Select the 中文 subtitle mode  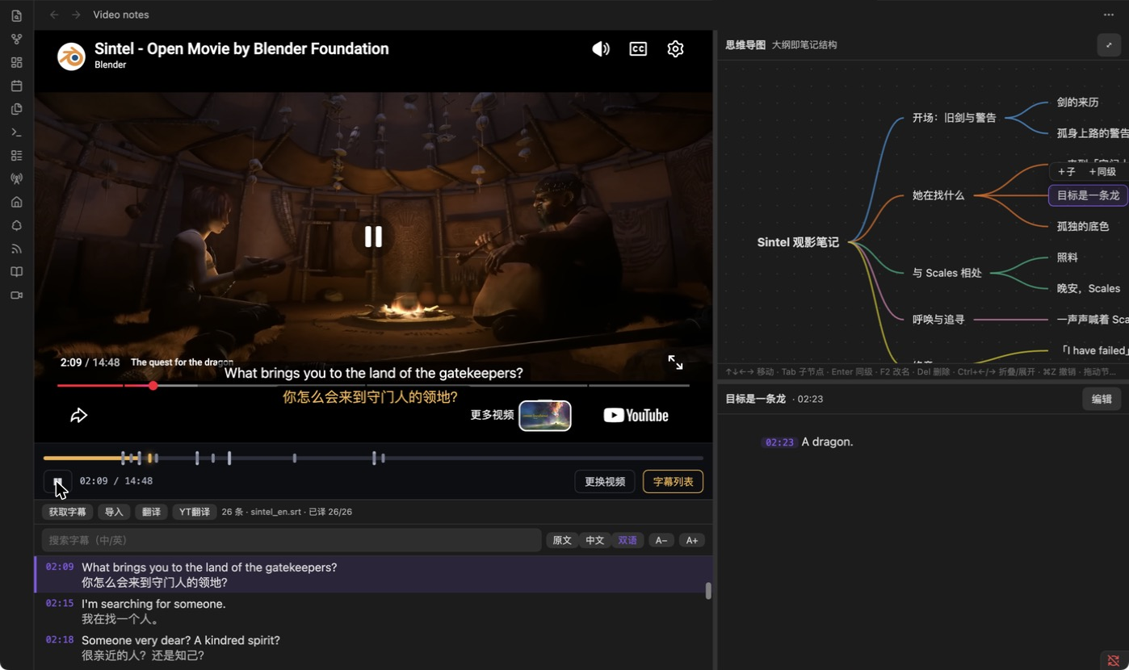click(x=594, y=540)
